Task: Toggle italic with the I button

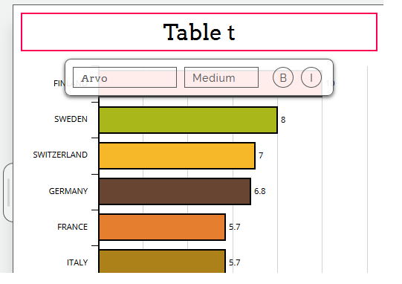Action: (x=311, y=77)
